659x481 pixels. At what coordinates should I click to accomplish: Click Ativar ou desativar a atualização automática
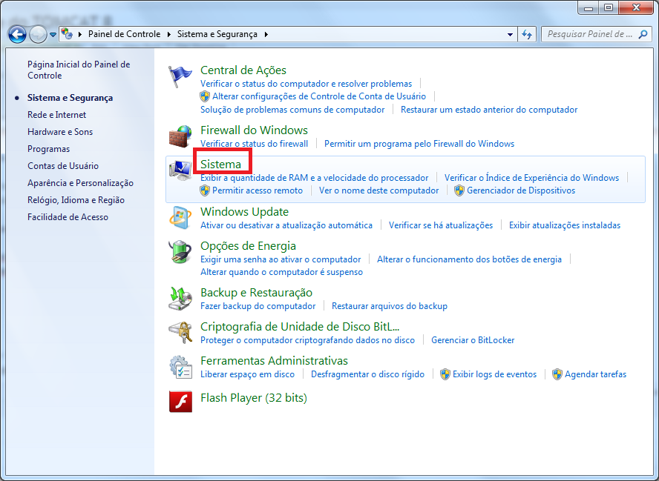pyautogui.click(x=286, y=225)
